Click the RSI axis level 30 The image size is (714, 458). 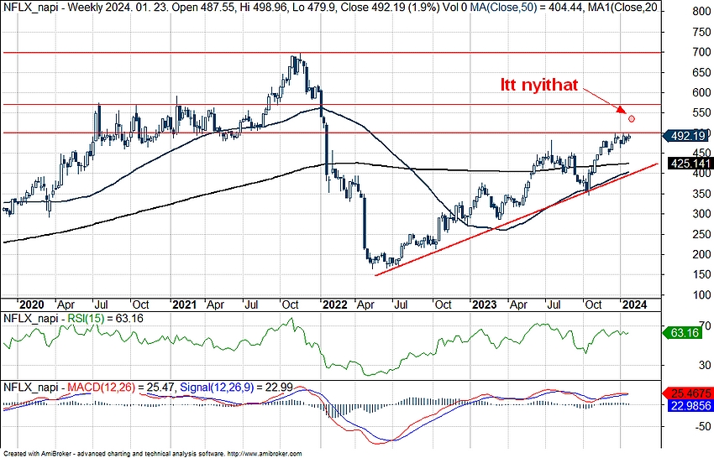(704, 365)
